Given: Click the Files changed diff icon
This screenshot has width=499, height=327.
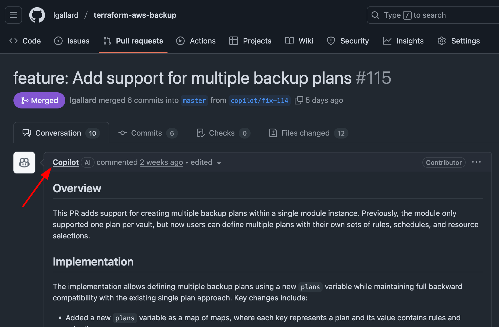Looking at the screenshot, I should coord(273,133).
